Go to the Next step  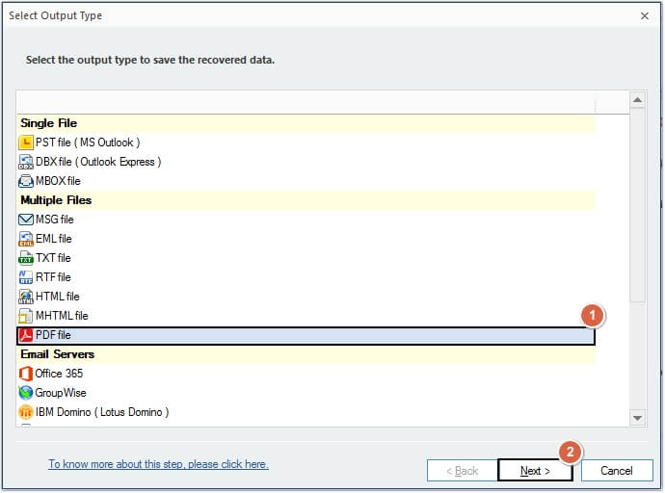click(535, 471)
